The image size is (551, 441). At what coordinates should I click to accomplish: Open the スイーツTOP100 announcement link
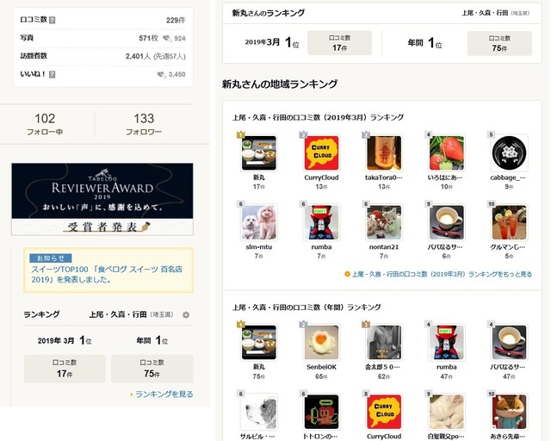pyautogui.click(x=107, y=274)
